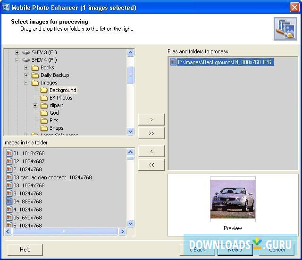302x260 pixels.
Task: Click the Snaps folder icon
Action: 44,128
